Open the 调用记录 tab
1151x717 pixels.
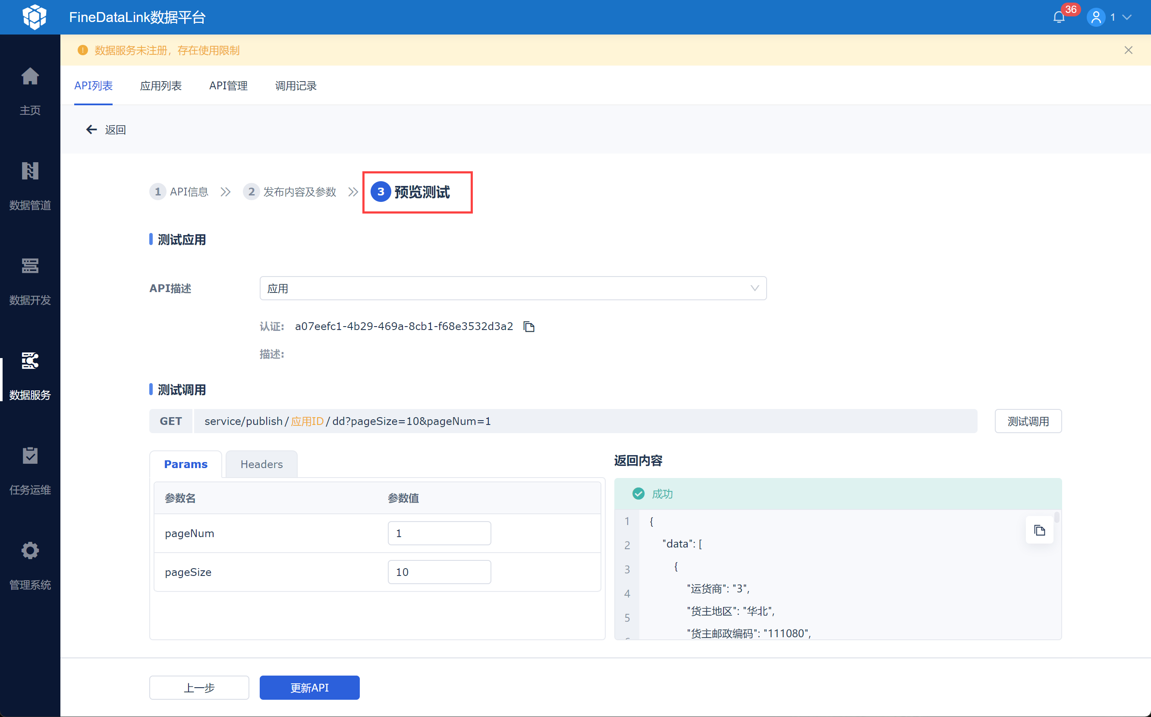296,86
